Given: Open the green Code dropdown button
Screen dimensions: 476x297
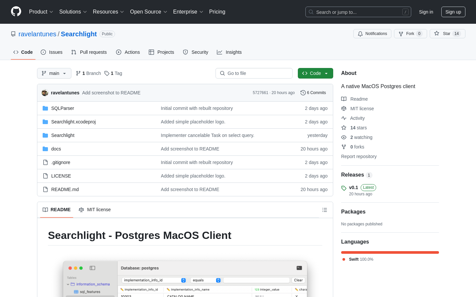Looking at the screenshot, I should [x=315, y=73].
